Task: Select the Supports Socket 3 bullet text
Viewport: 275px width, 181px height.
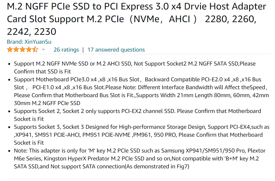Action: [x=142, y=135]
